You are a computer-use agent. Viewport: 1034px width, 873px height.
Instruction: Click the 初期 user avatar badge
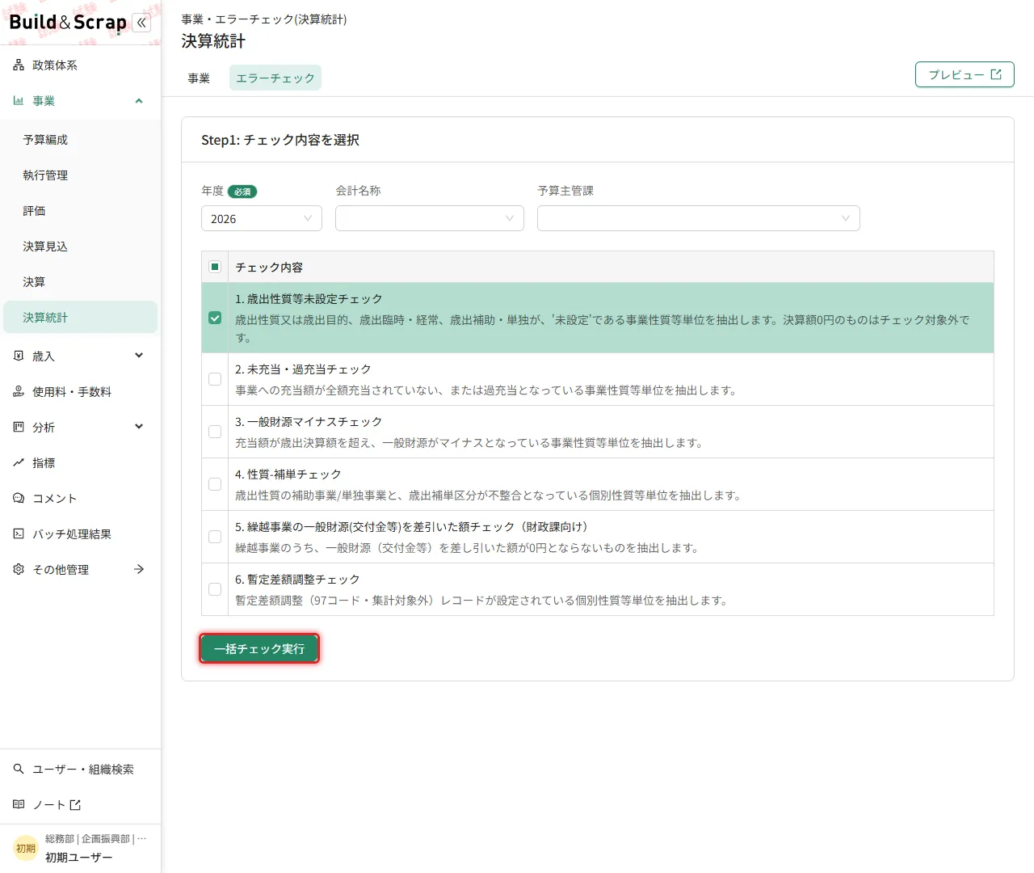pos(26,848)
